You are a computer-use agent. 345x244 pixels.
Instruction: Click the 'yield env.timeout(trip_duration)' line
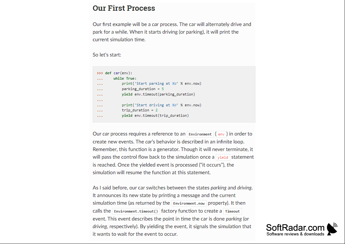point(155,115)
